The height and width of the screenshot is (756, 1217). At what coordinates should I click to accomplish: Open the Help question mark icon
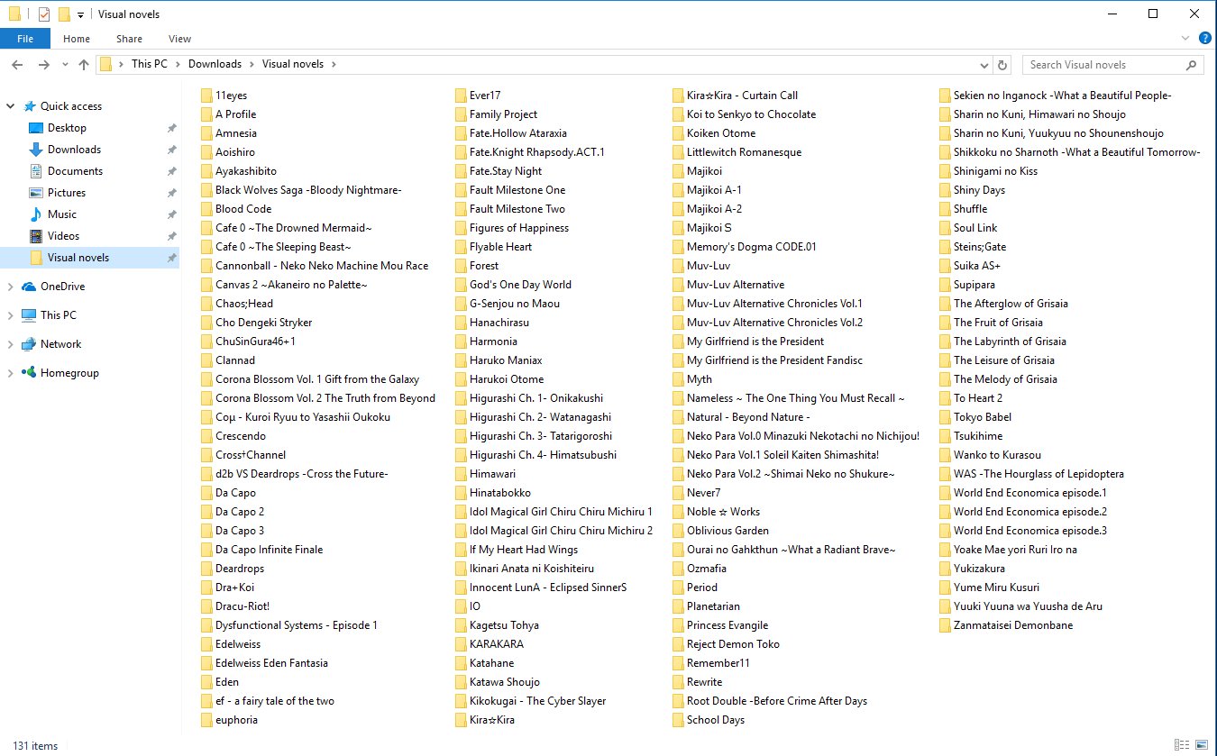(1205, 38)
